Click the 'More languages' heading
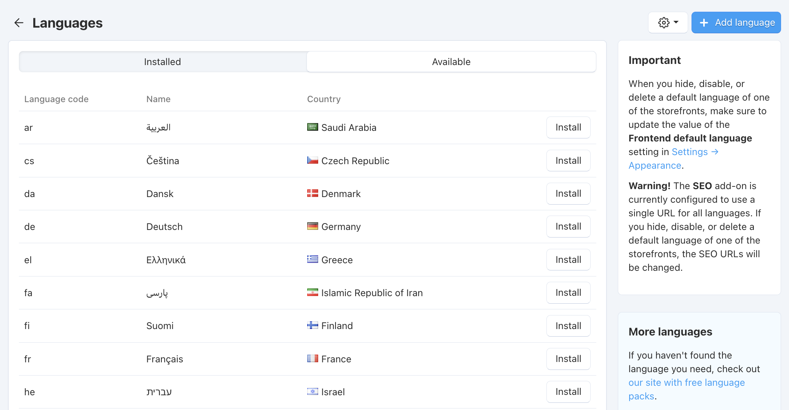 pos(670,332)
